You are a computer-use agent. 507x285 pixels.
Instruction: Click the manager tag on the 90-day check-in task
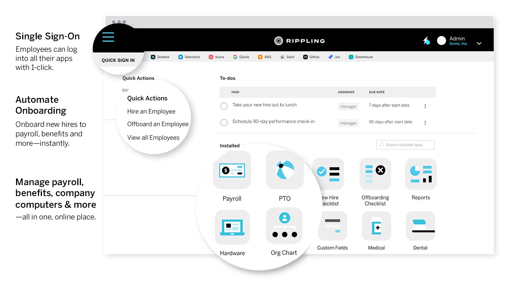click(x=348, y=123)
